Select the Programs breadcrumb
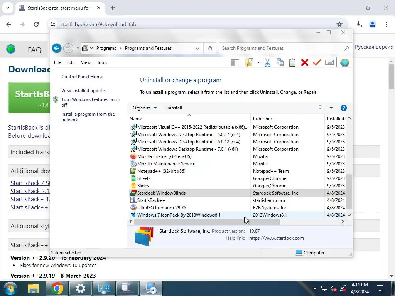 point(106,48)
